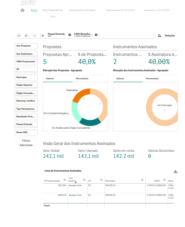Expand the Ano Proposta filter

pos(26,46)
